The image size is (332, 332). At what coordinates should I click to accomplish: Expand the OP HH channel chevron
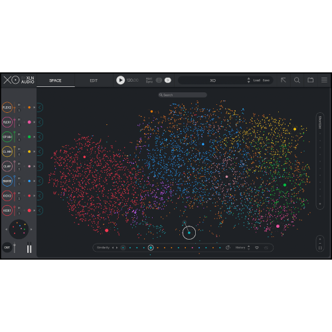coord(40,137)
